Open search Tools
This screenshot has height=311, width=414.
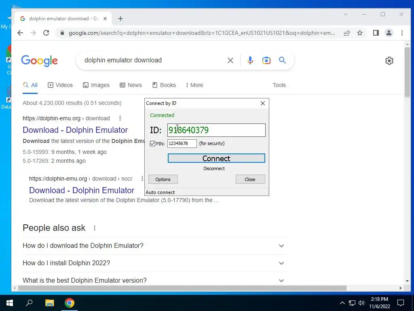click(279, 85)
